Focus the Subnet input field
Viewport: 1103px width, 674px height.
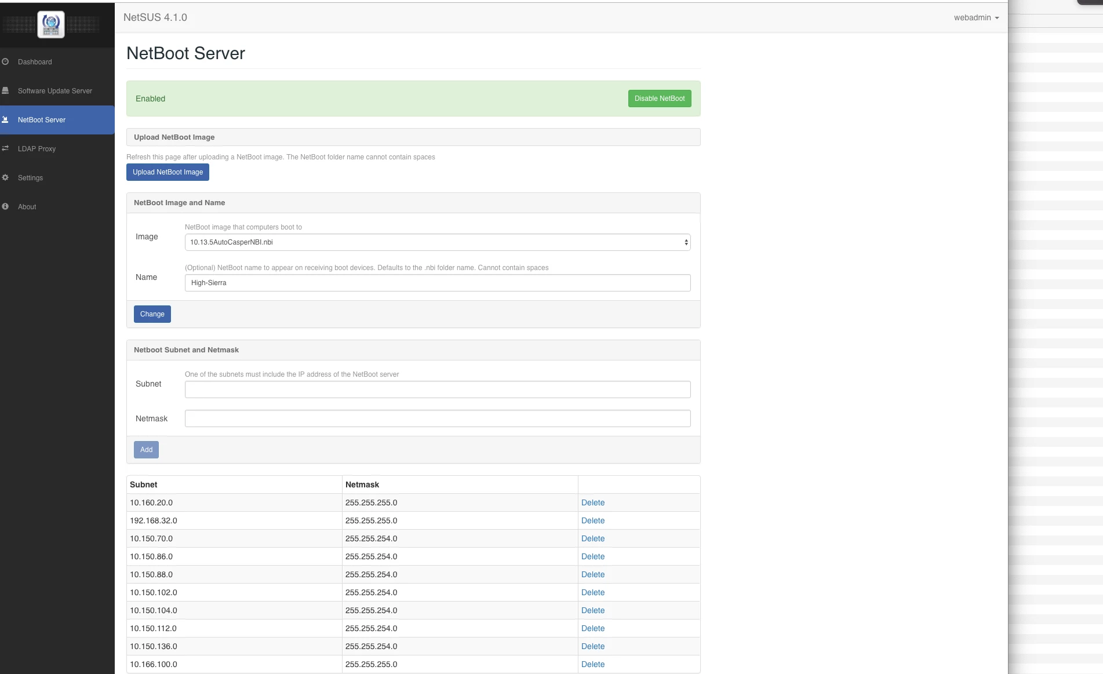pyautogui.click(x=438, y=389)
